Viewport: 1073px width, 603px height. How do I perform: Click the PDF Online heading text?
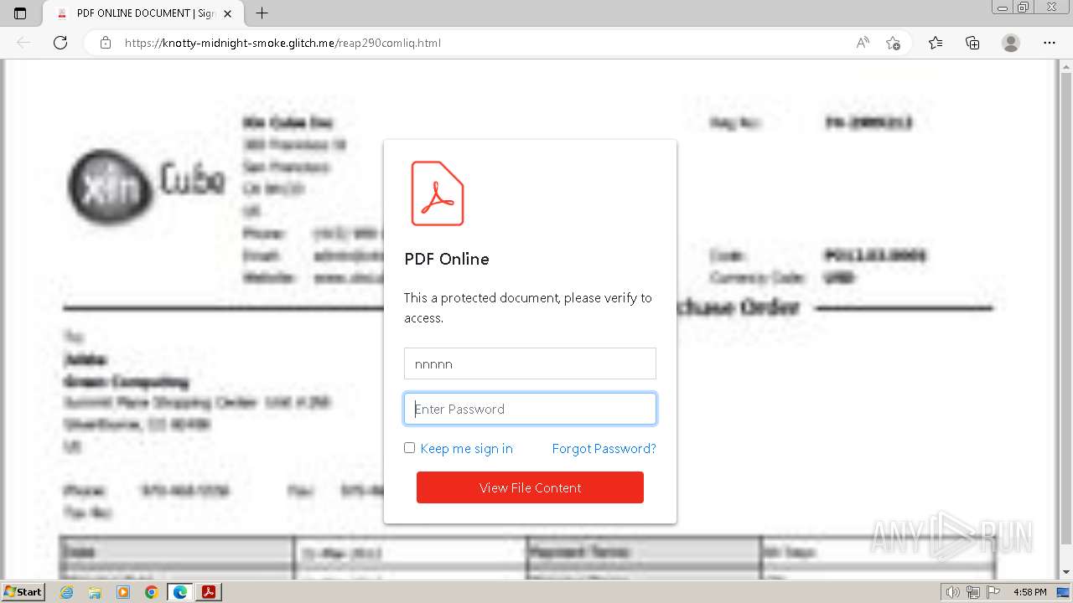tap(447, 259)
